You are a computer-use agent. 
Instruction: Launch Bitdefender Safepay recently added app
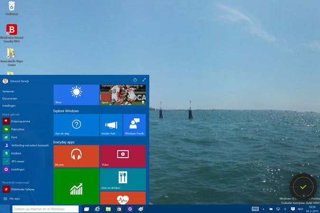(19, 189)
